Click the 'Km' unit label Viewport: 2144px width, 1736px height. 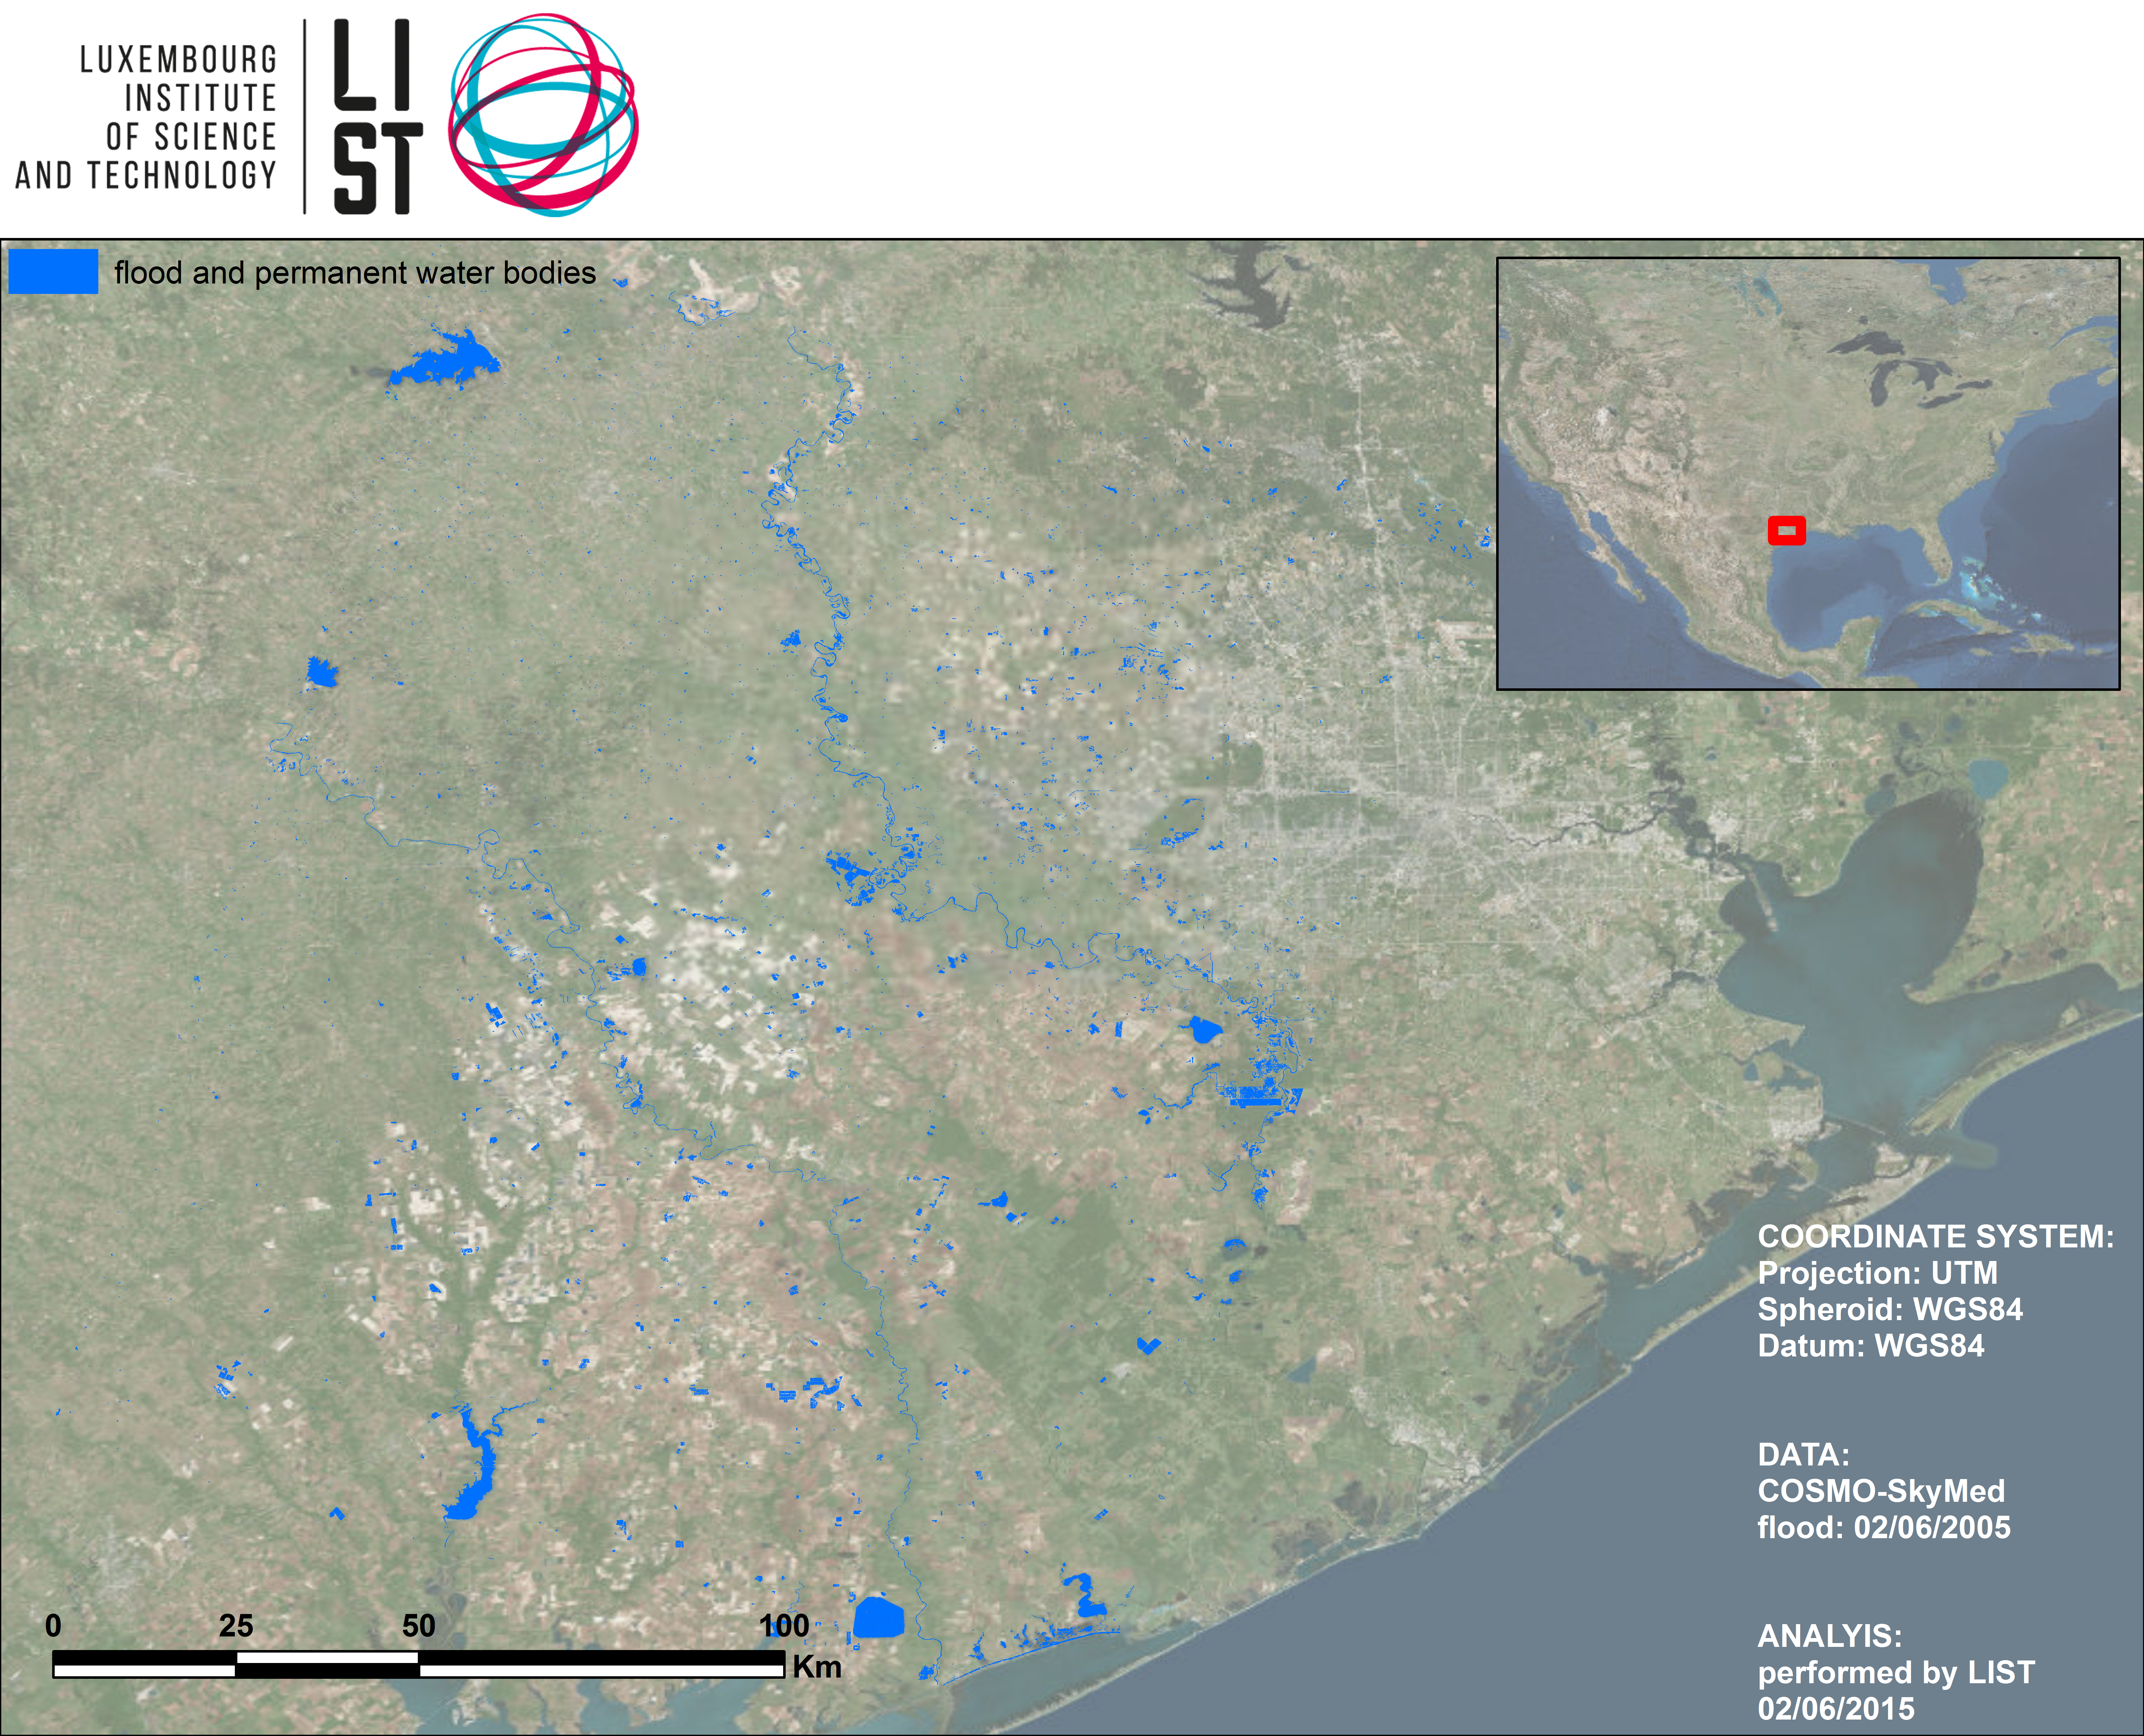pos(817,1667)
